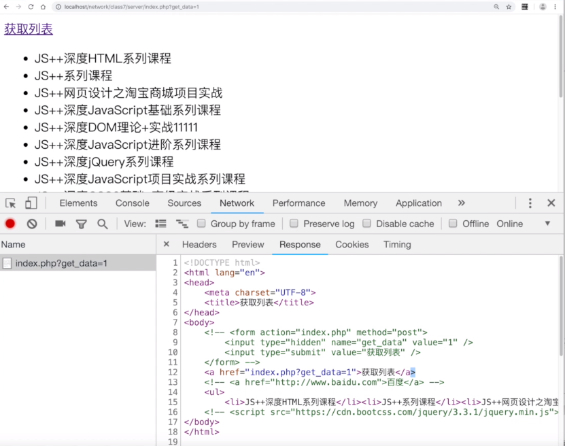Click the title tag line in response
The width and height of the screenshot is (565, 446).
point(259,303)
